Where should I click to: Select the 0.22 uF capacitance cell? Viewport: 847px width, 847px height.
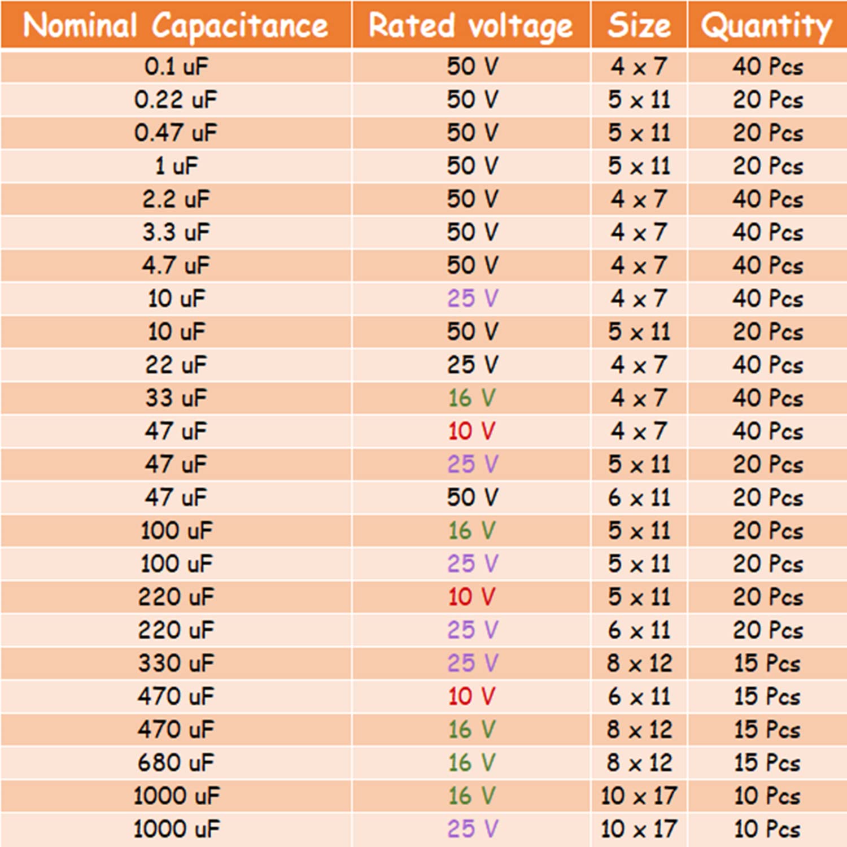coord(176,100)
